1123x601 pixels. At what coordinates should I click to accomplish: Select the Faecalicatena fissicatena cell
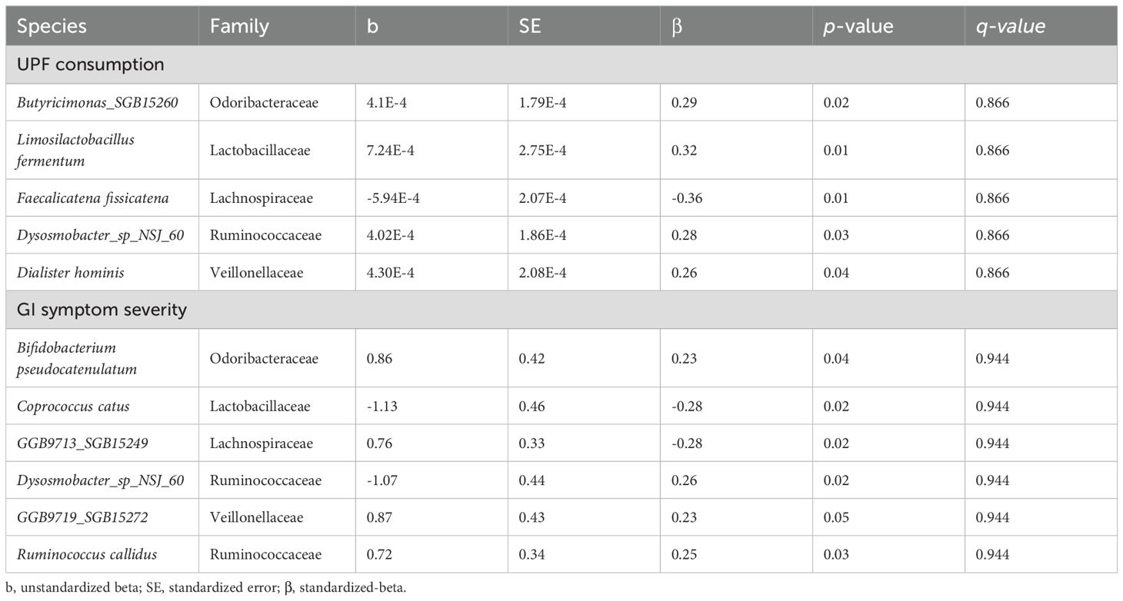(93, 198)
